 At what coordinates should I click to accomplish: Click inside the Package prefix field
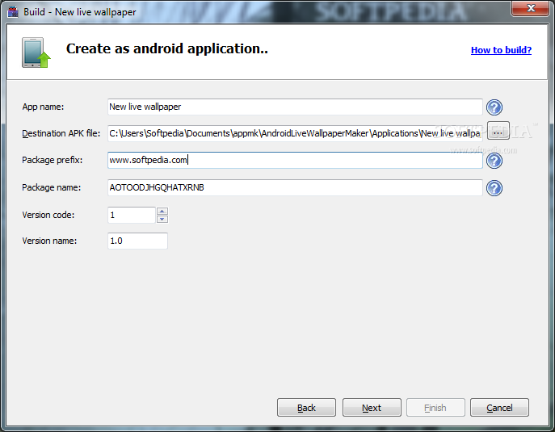pyautogui.click(x=295, y=160)
